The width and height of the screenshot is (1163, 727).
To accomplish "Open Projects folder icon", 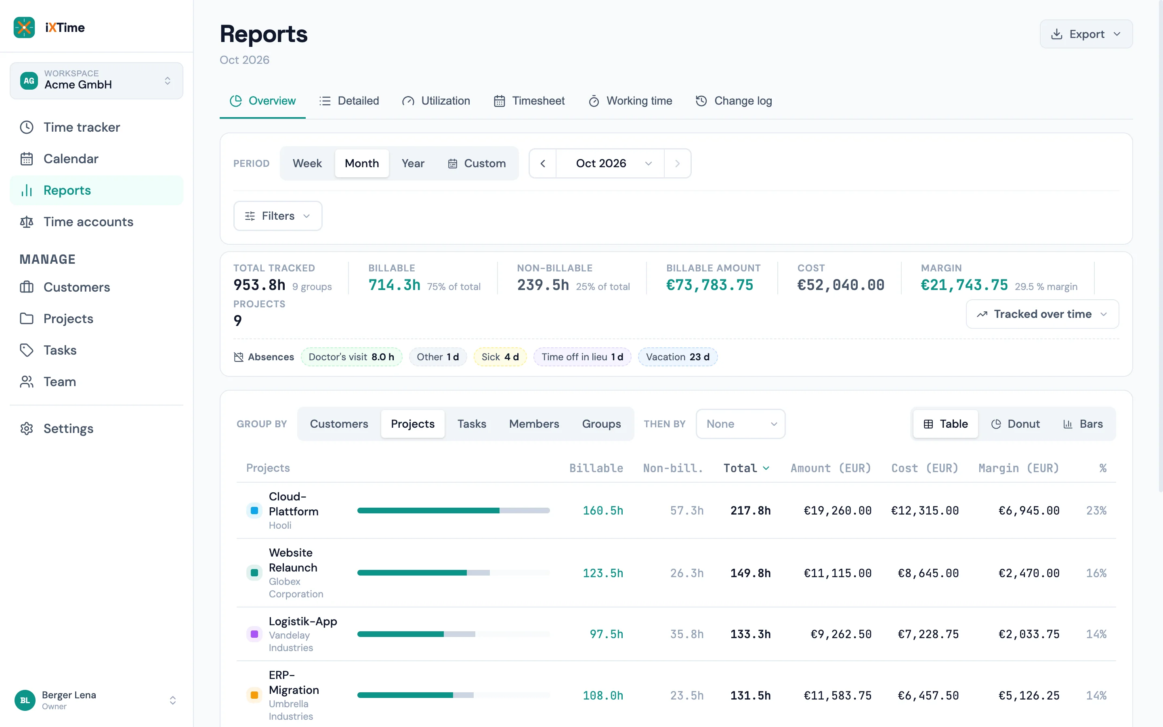I will pyautogui.click(x=26, y=318).
